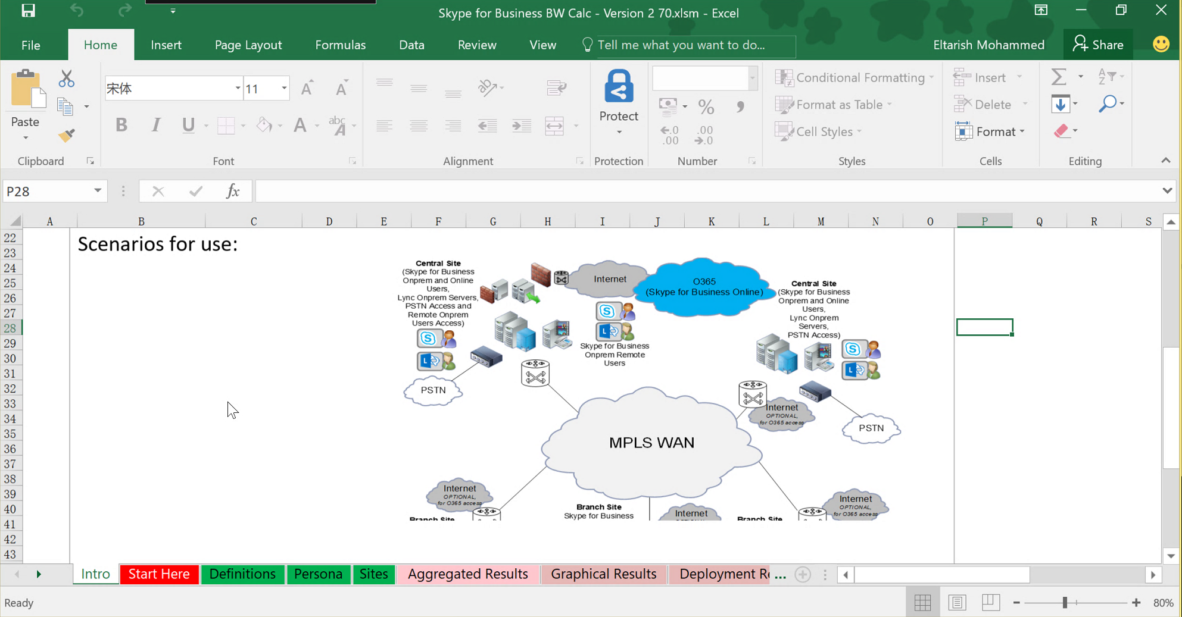This screenshot has width=1182, height=617.
Task: Click the Increase Indent icon
Action: (x=522, y=126)
